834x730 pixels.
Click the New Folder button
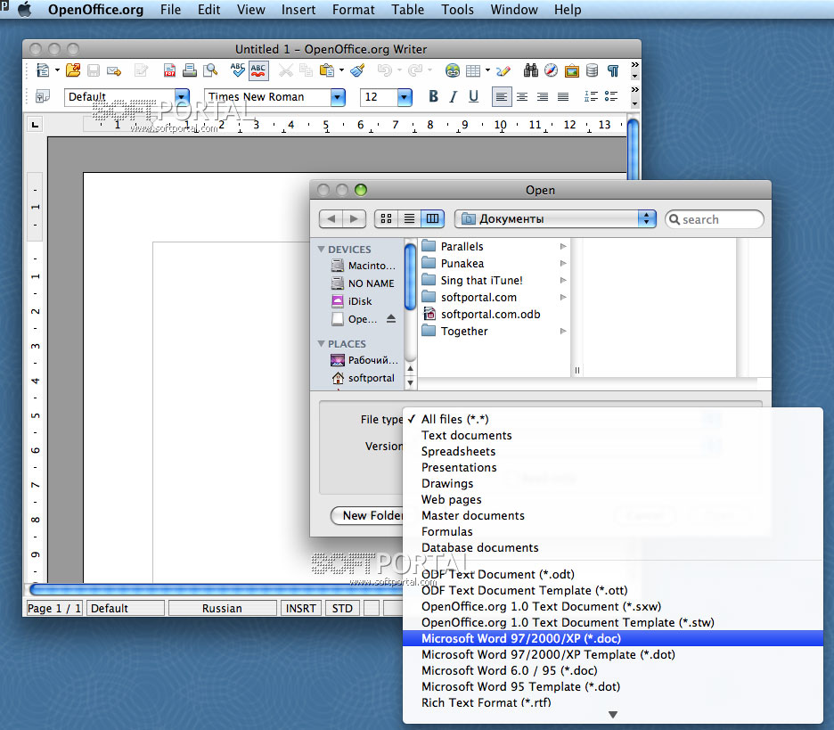click(x=367, y=515)
